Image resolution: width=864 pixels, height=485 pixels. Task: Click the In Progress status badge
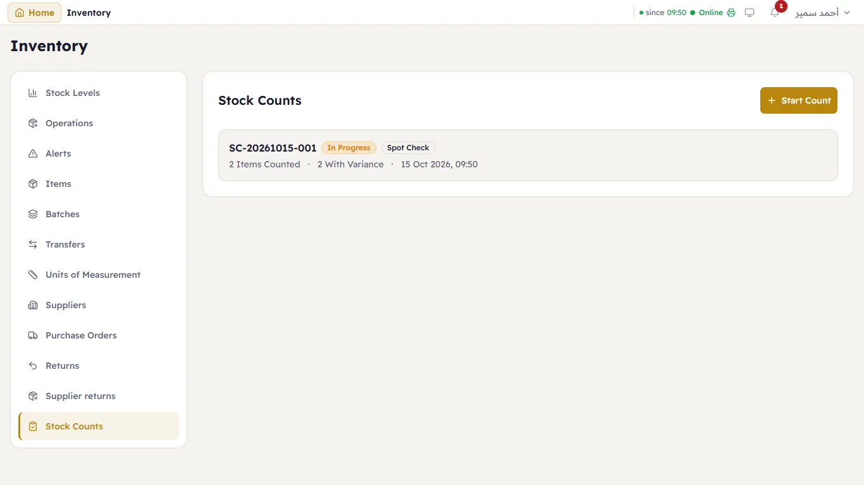point(349,148)
